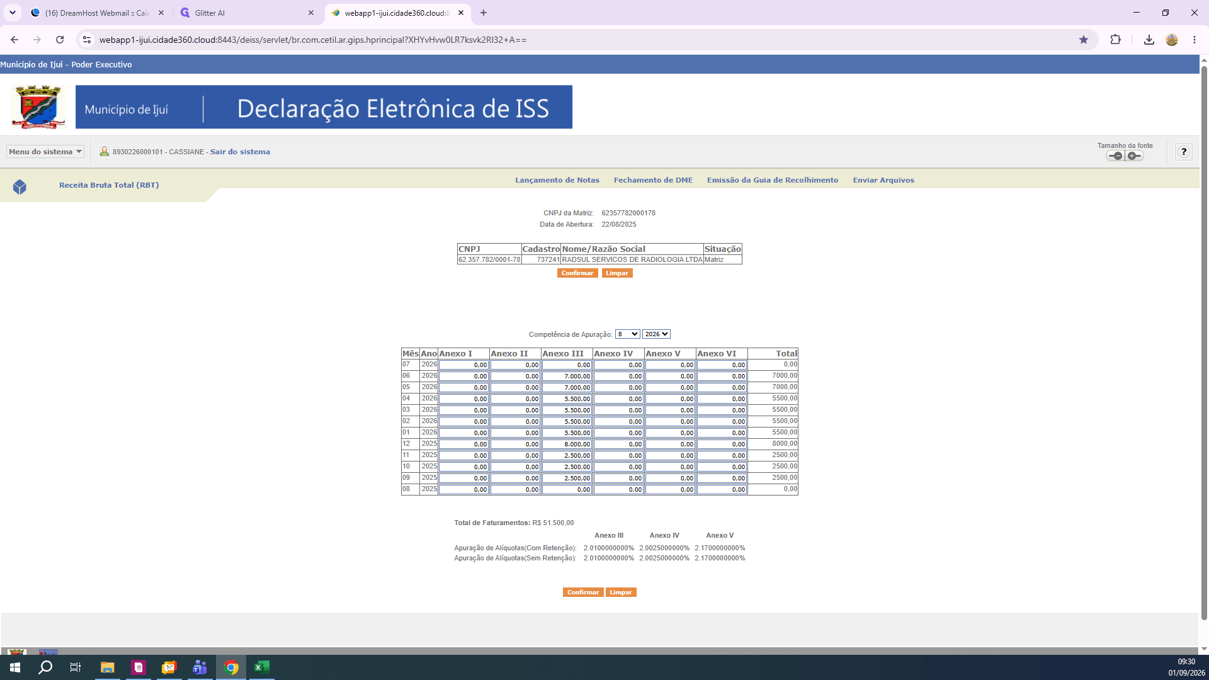
Task: Open the help question mark icon
Action: click(x=1184, y=152)
